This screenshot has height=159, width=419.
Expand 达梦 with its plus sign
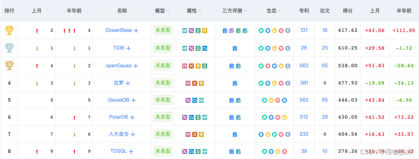click(128, 83)
